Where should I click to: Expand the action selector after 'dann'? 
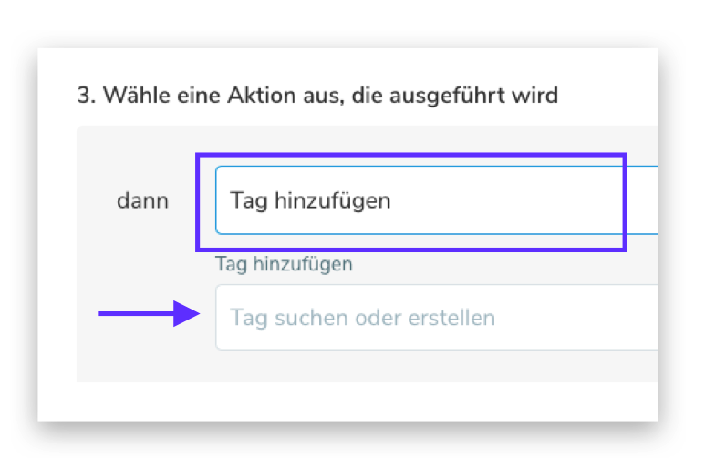point(547,200)
